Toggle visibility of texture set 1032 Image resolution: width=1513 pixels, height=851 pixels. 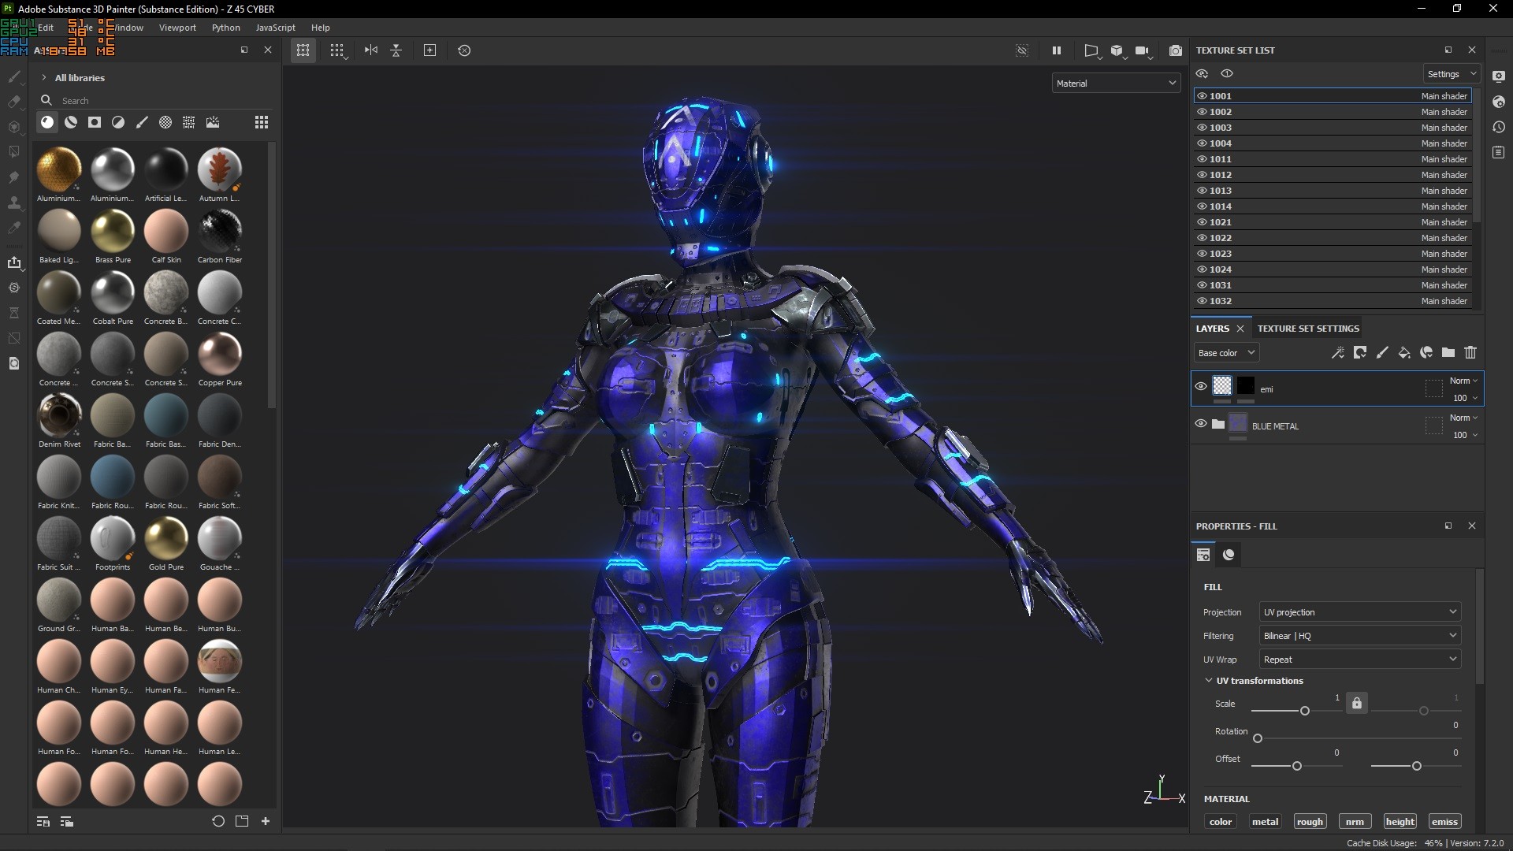[x=1202, y=301]
